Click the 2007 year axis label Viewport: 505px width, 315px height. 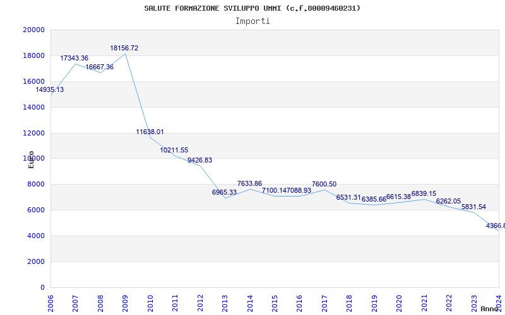tap(75, 304)
